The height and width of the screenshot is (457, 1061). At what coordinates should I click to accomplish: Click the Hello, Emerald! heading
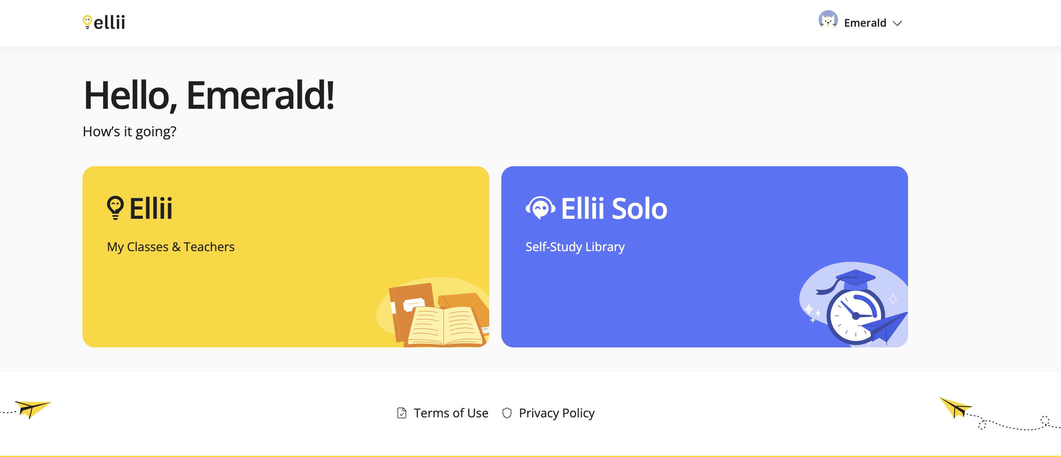point(209,95)
